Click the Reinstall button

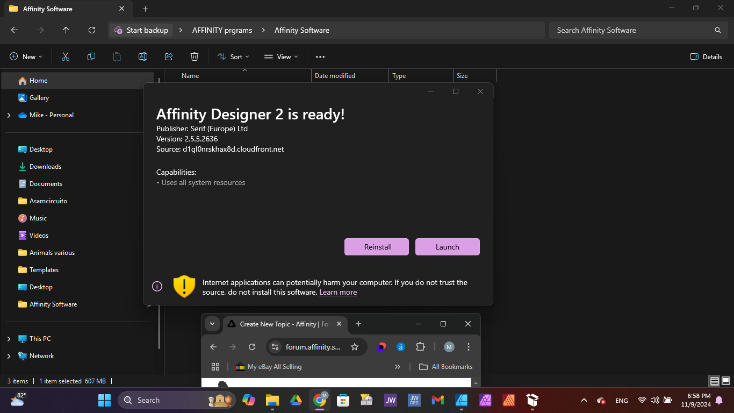pos(377,247)
